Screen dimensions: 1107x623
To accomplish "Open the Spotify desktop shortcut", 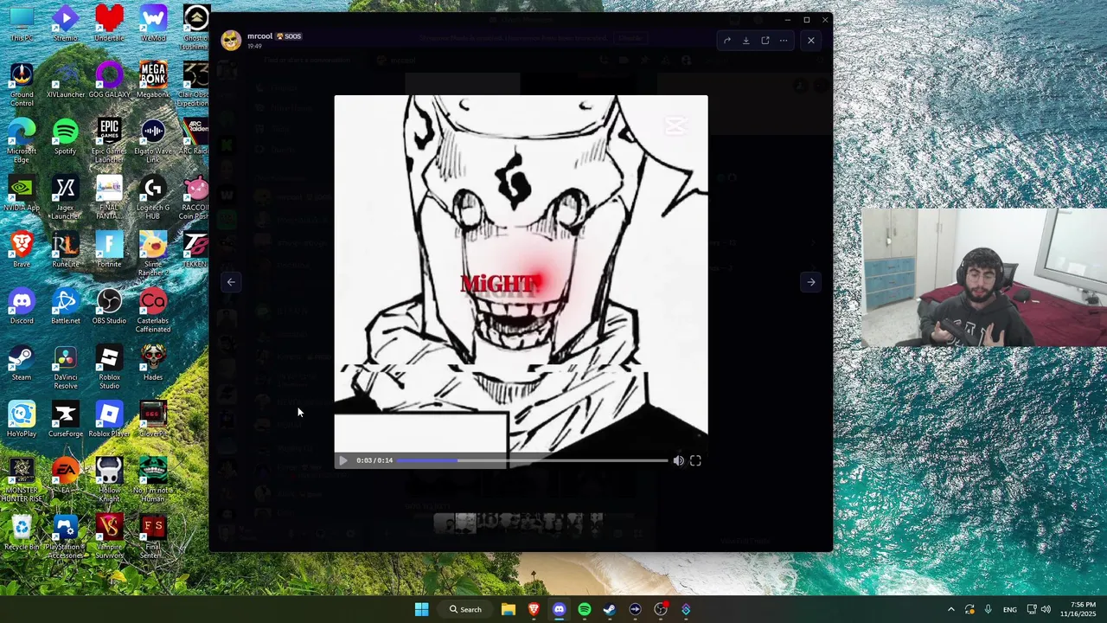I will (65, 136).
